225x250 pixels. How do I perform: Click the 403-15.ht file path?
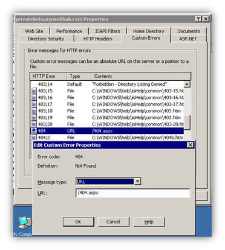pyautogui.click(x=138, y=91)
